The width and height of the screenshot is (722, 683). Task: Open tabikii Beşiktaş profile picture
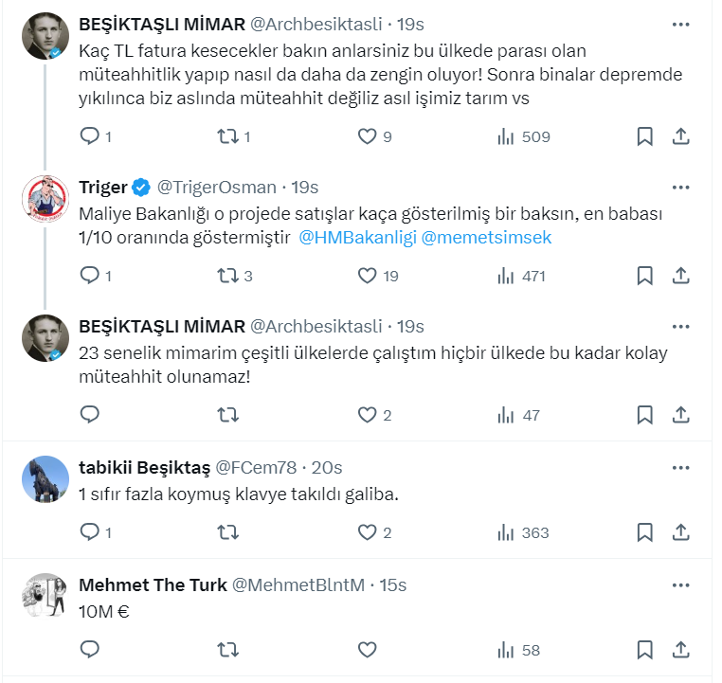coord(45,478)
